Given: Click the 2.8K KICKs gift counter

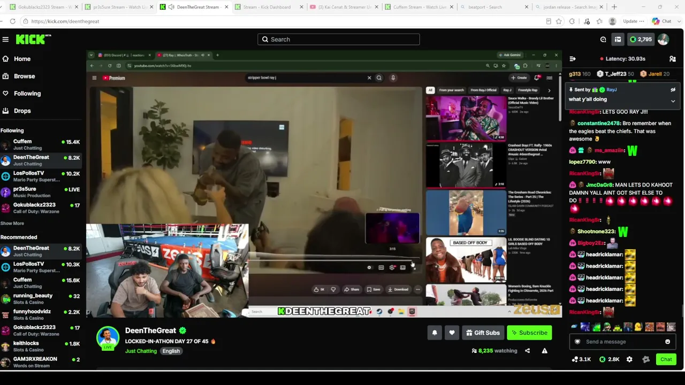Looking at the screenshot, I should (610, 359).
